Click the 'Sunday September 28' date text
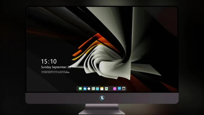The image size is (204, 115). coord(56,67)
